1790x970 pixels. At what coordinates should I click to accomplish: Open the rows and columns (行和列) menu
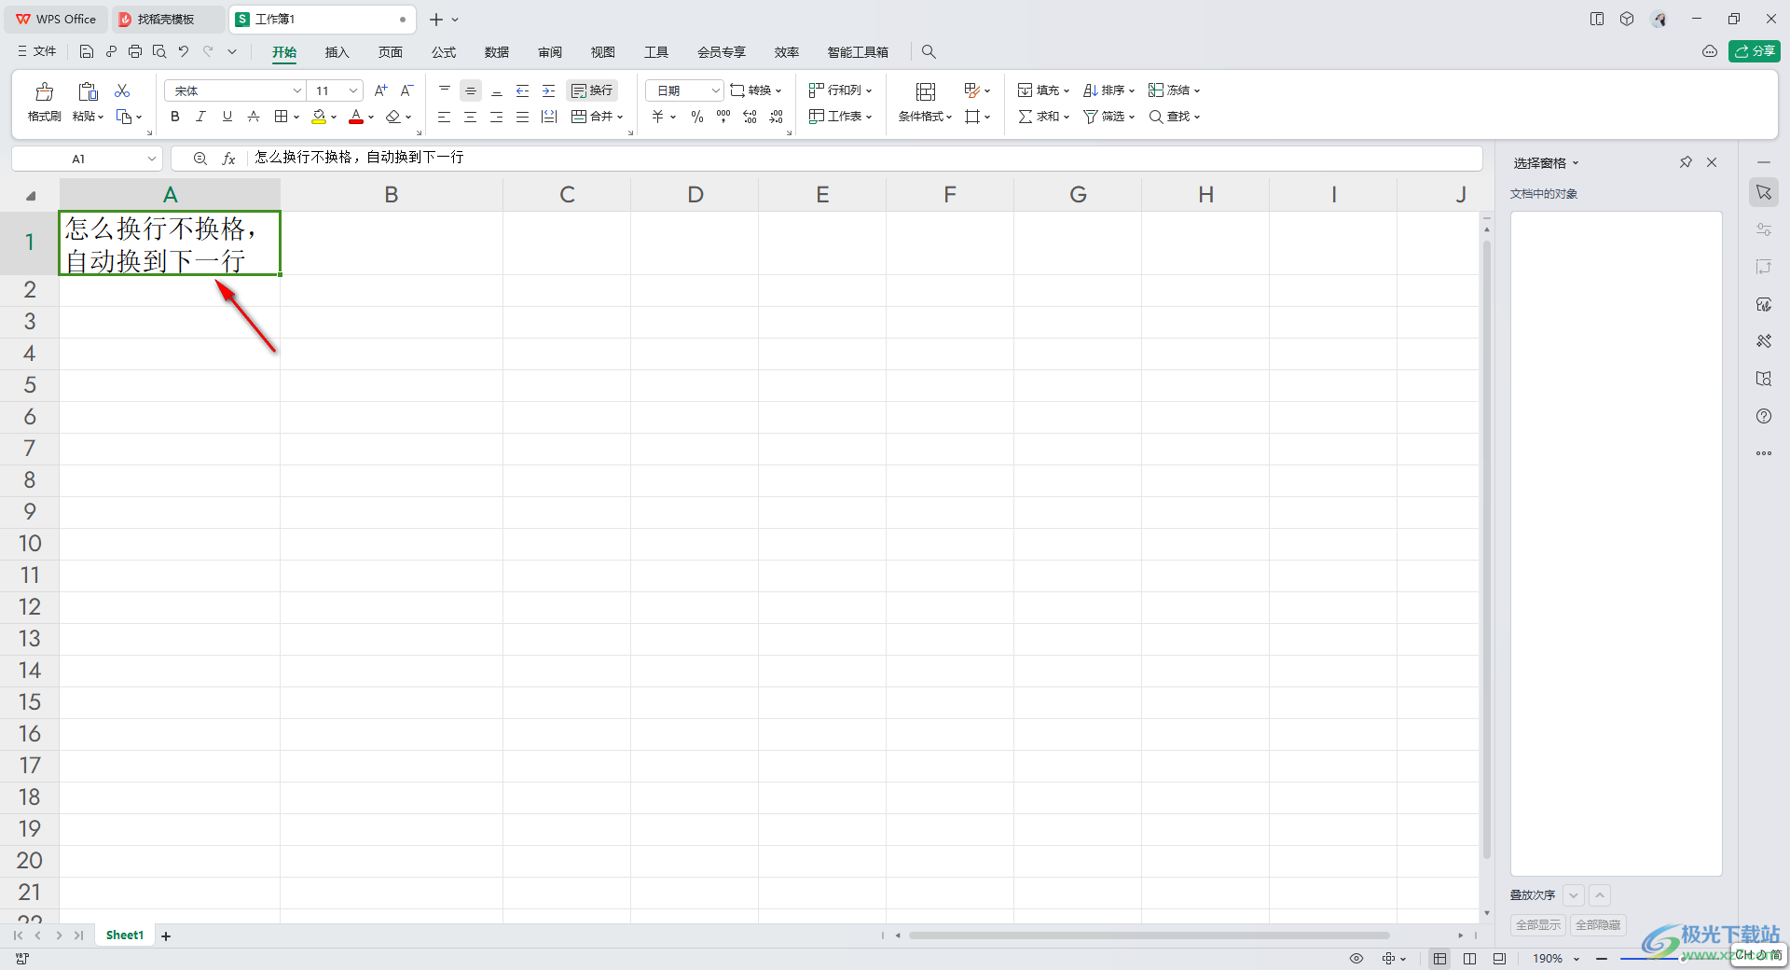coord(840,90)
